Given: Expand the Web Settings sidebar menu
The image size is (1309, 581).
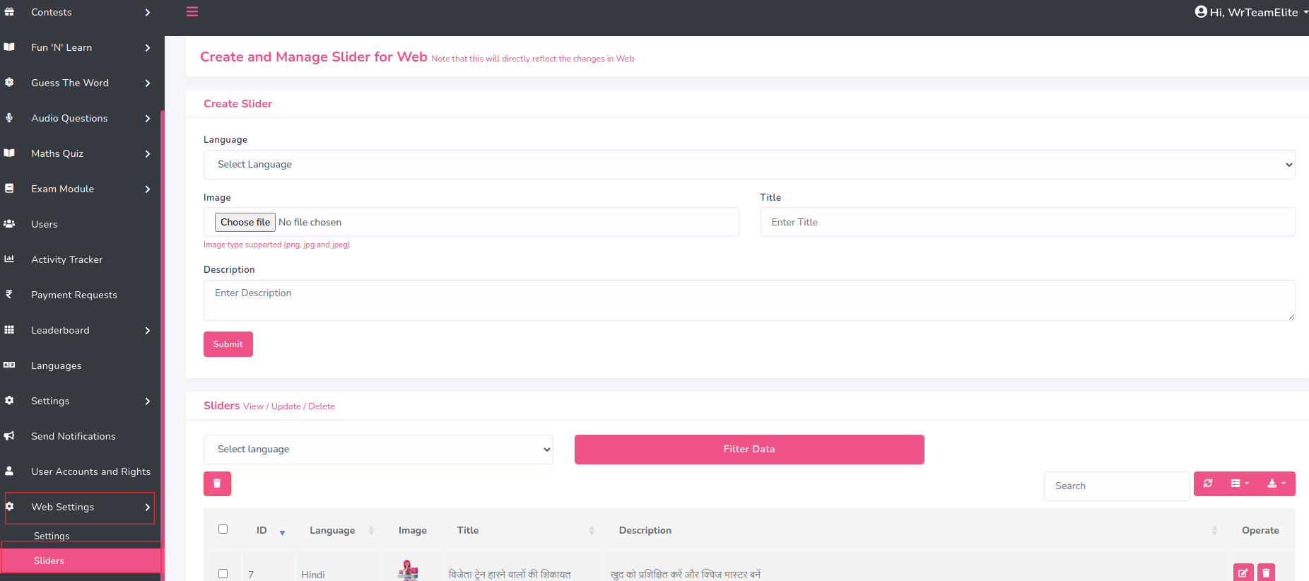Looking at the screenshot, I should click(79, 507).
